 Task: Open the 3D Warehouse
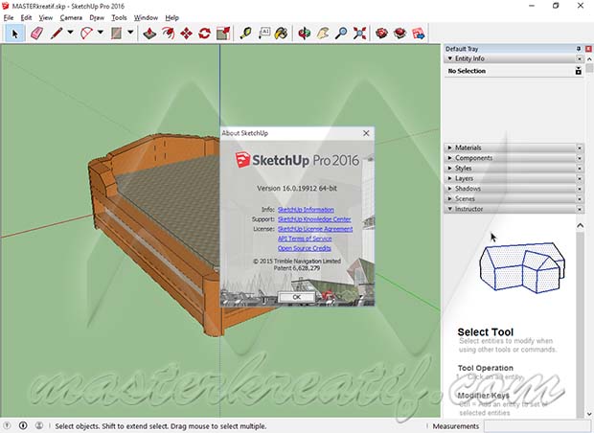[382, 34]
